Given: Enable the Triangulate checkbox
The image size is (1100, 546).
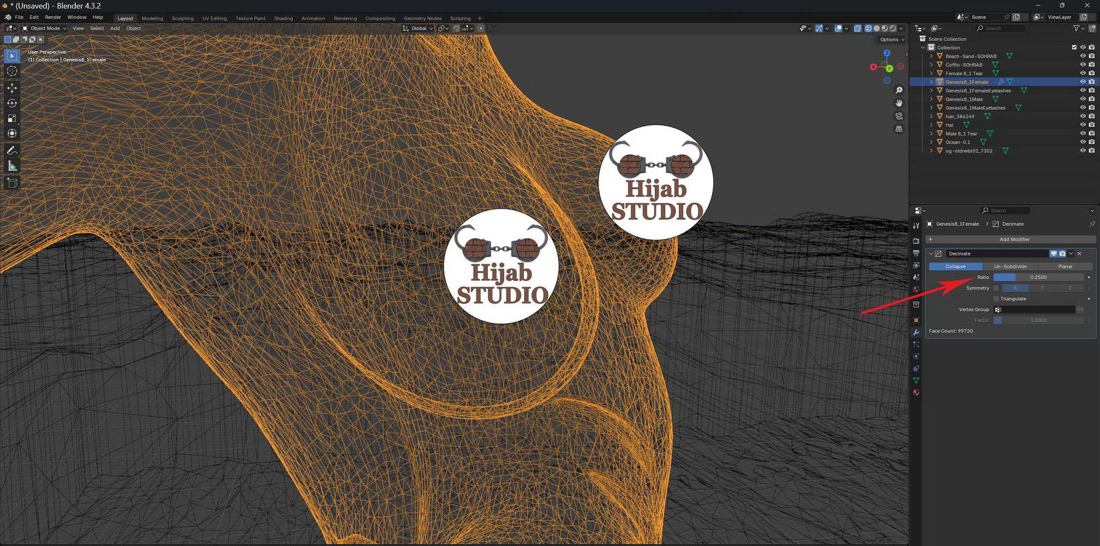Looking at the screenshot, I should tap(996, 299).
